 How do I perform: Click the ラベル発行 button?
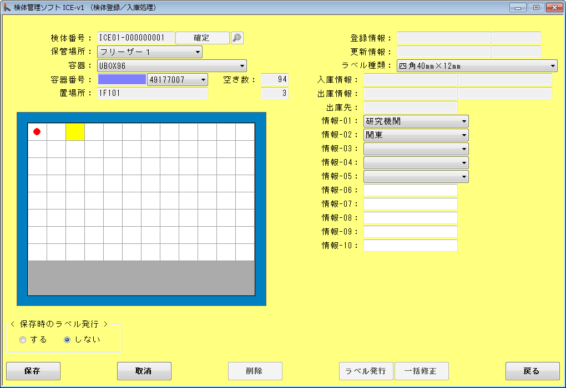click(366, 371)
